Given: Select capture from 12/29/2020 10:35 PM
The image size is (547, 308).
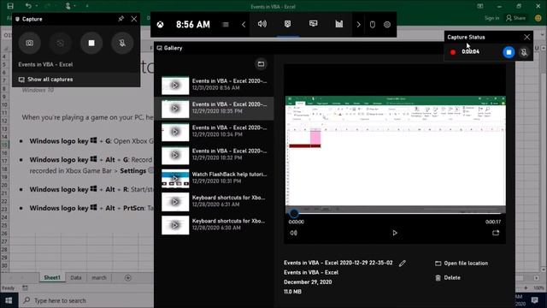Looking at the screenshot, I should pos(215,109).
